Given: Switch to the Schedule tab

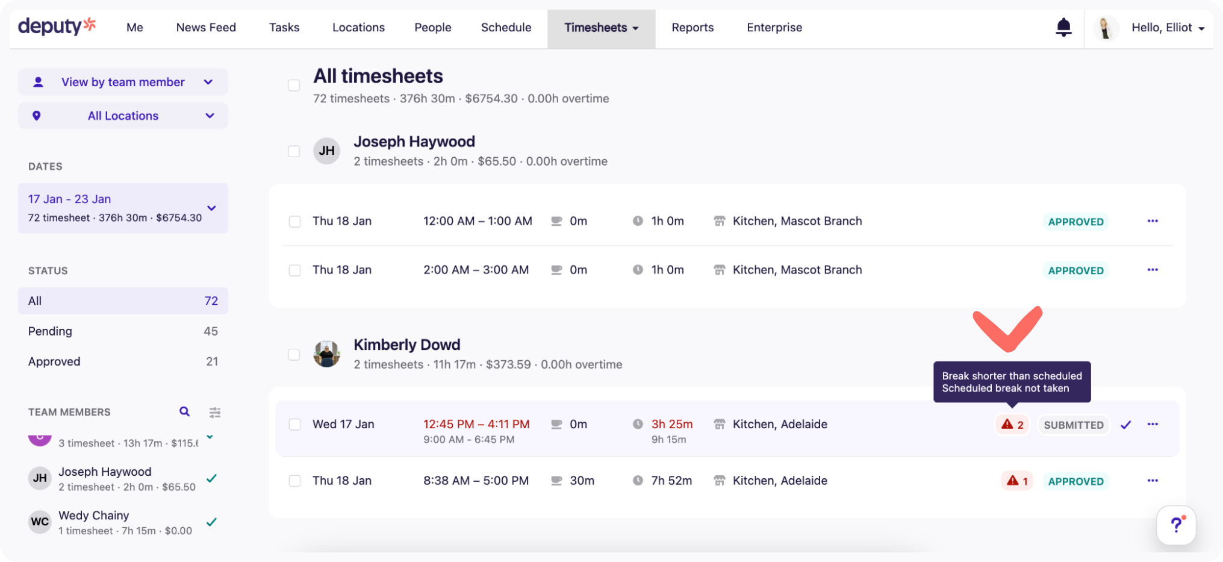Looking at the screenshot, I should click(506, 27).
